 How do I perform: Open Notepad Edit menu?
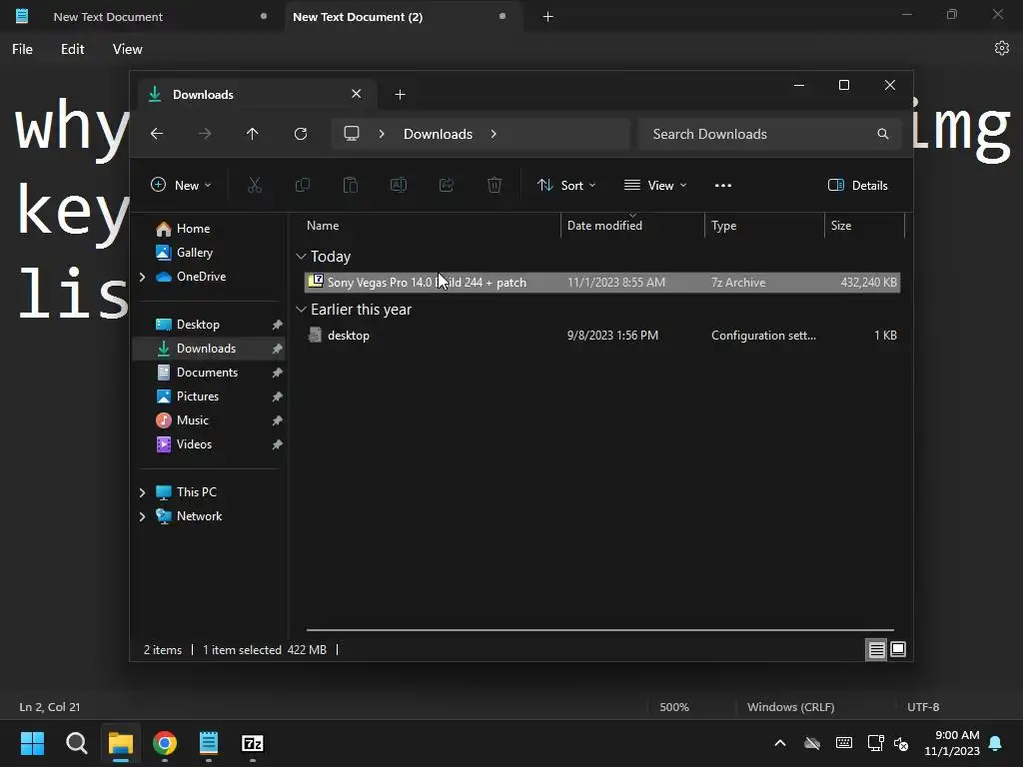pos(72,49)
